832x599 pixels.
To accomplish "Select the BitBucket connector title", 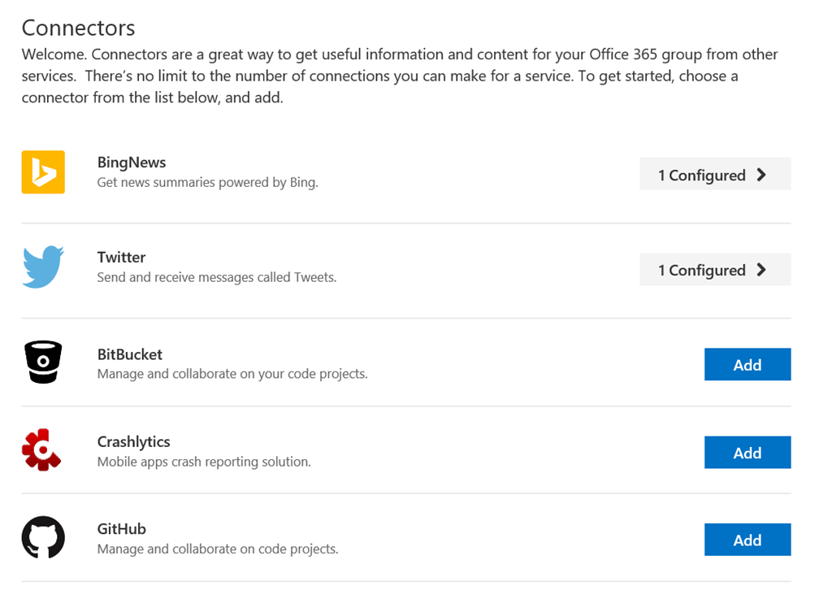I will [130, 354].
